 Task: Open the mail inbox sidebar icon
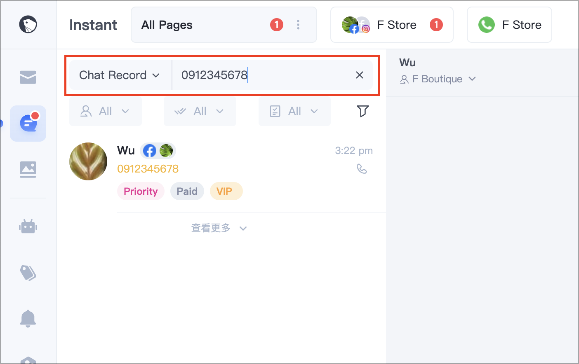tap(28, 77)
